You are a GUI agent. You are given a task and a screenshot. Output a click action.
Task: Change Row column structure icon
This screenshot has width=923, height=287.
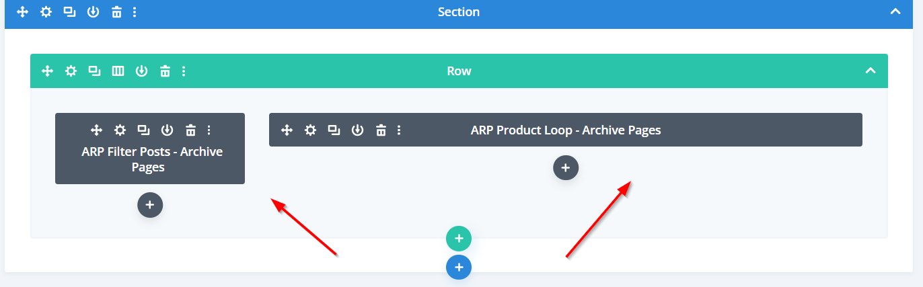118,71
